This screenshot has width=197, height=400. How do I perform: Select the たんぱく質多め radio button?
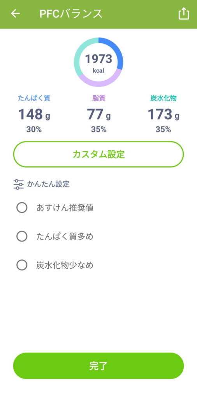tap(22, 236)
